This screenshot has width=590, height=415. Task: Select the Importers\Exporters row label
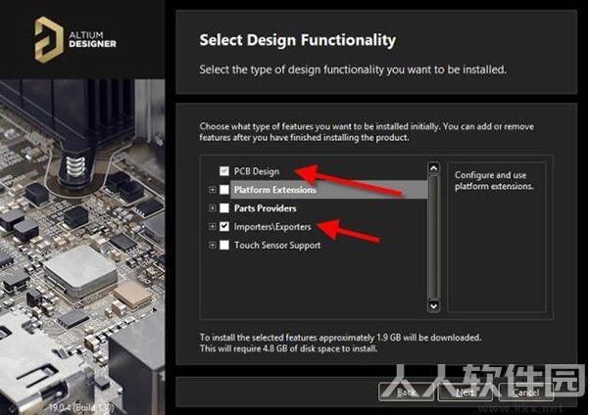272,227
